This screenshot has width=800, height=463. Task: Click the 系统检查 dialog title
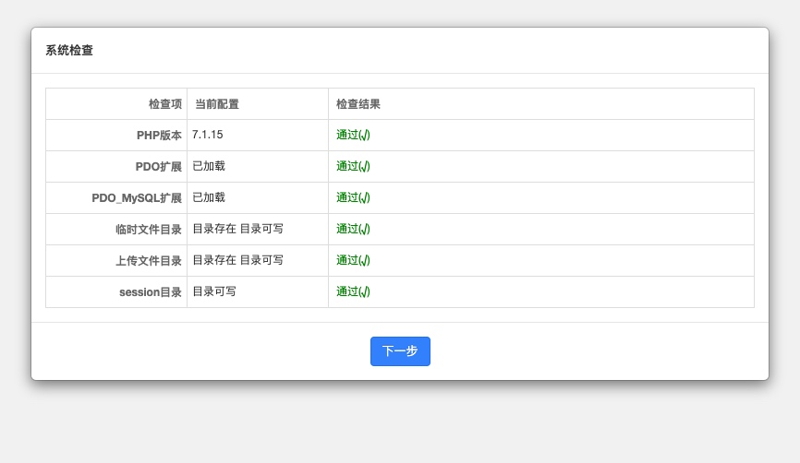pyautogui.click(x=69, y=51)
